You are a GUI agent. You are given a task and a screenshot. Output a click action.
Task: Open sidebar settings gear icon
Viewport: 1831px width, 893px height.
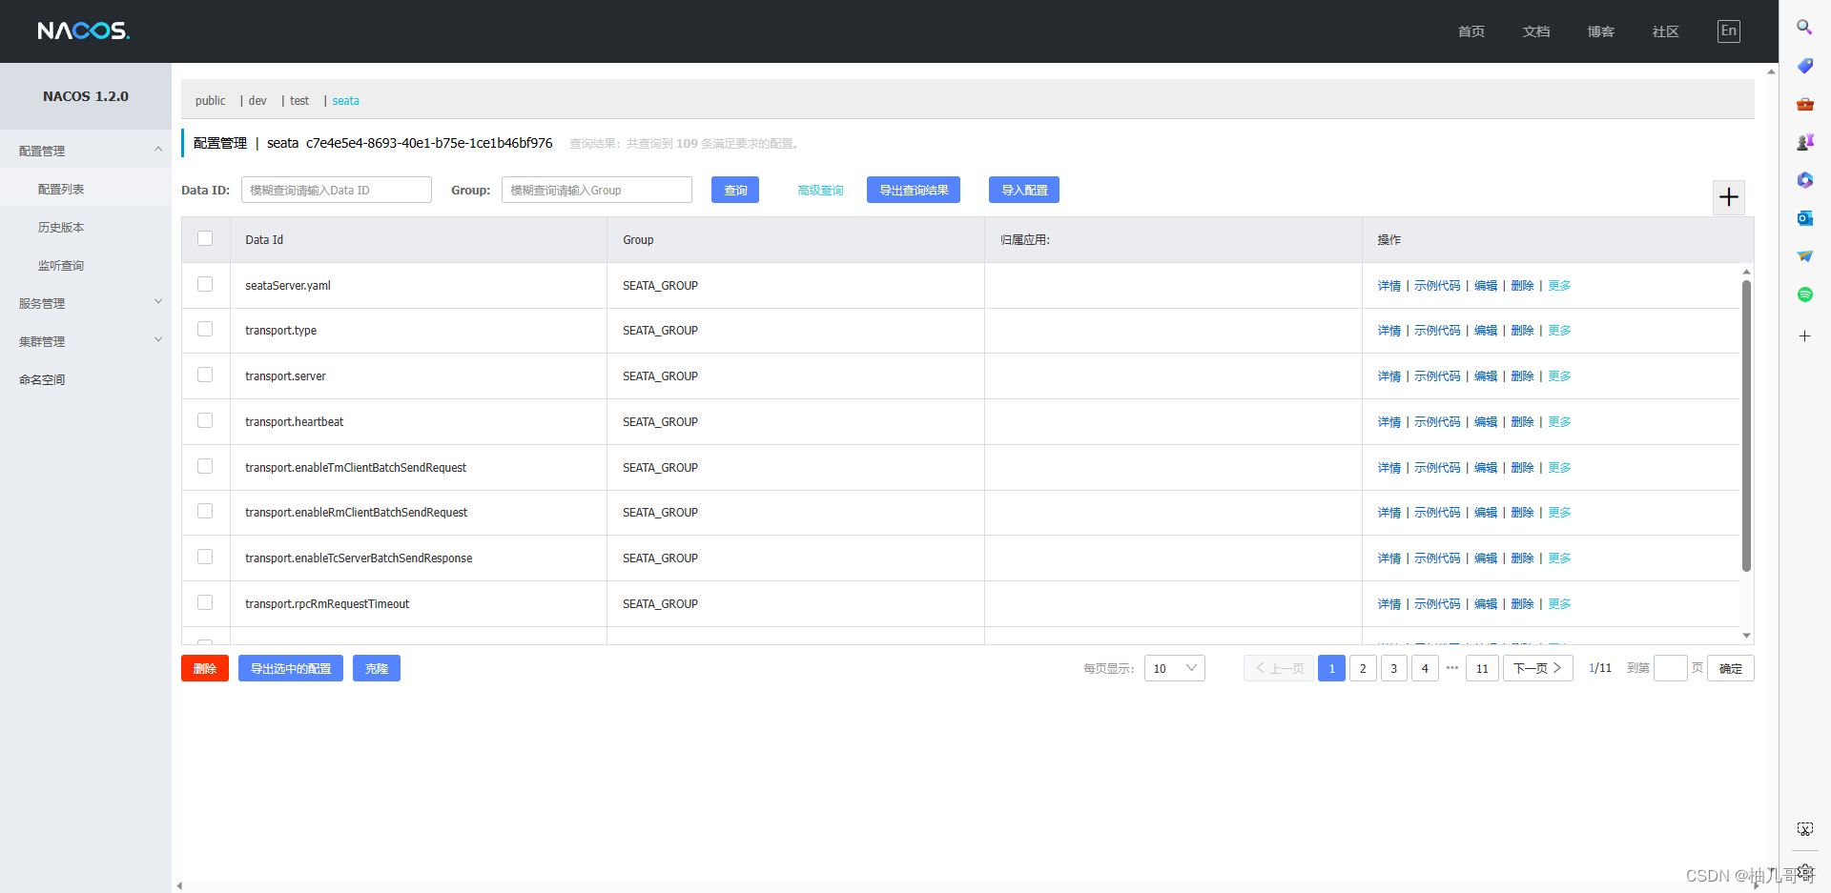click(x=1804, y=870)
